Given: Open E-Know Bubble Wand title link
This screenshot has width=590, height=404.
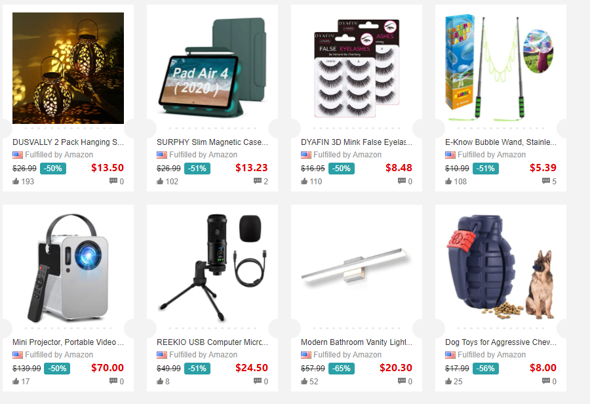Looking at the screenshot, I should click(x=500, y=142).
